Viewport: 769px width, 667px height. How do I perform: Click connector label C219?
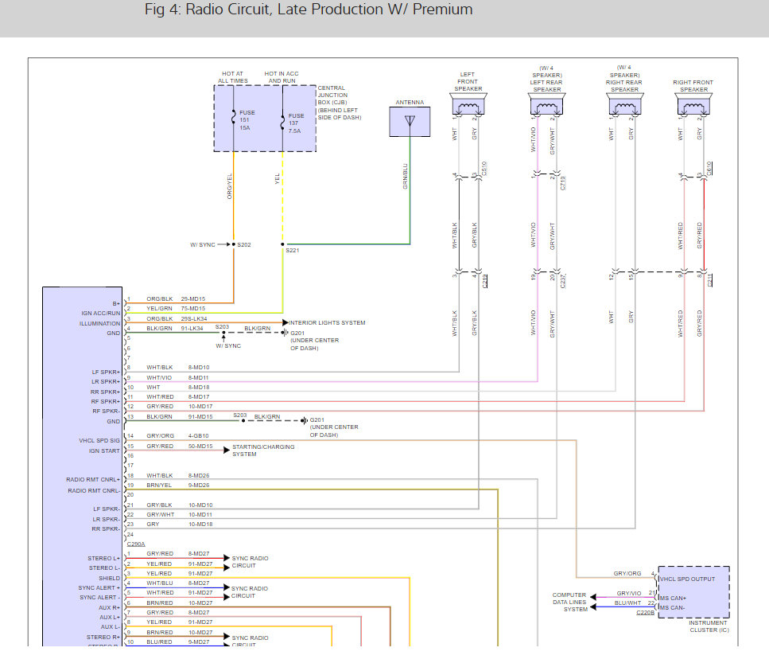coord(485,281)
